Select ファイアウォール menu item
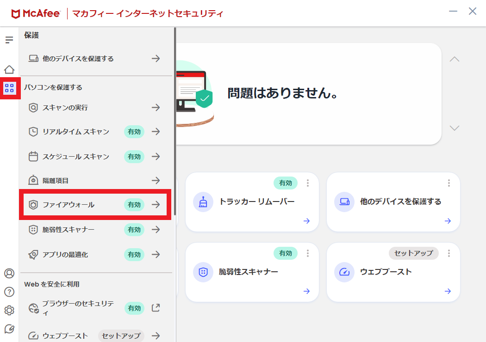 [95, 205]
